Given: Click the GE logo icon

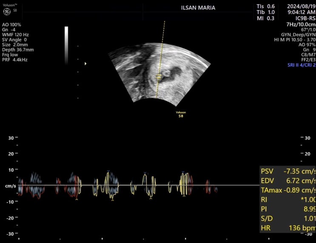Looking at the screenshot, I should pyautogui.click(x=7, y=11).
